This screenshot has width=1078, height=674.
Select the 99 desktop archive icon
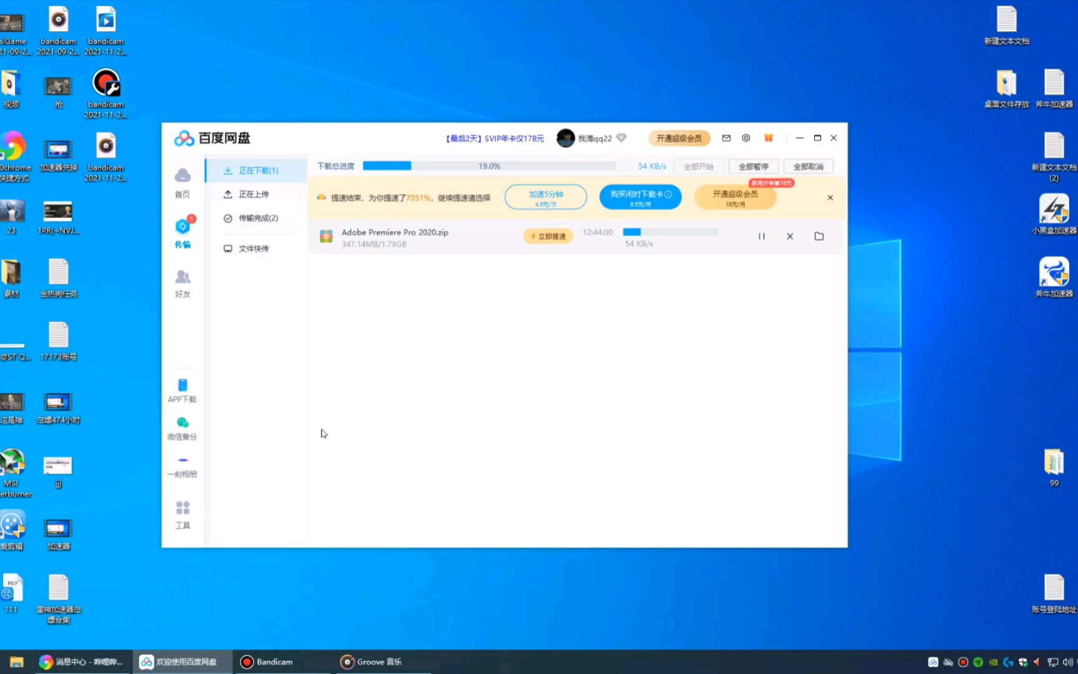tap(1054, 467)
